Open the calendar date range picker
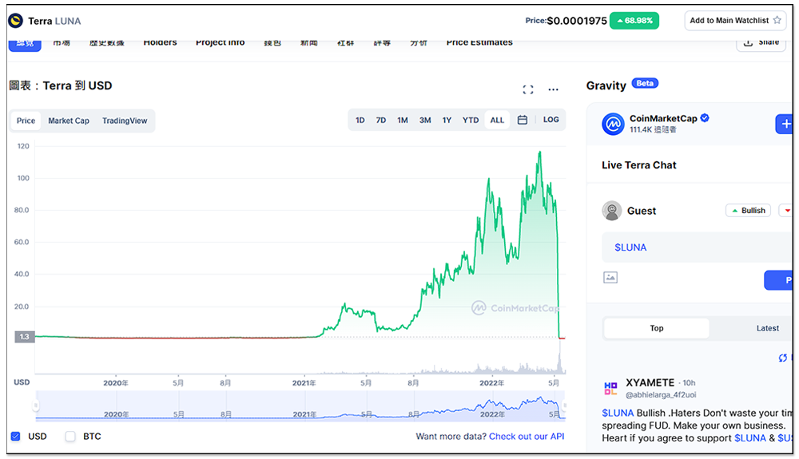The image size is (799, 459). 522,120
